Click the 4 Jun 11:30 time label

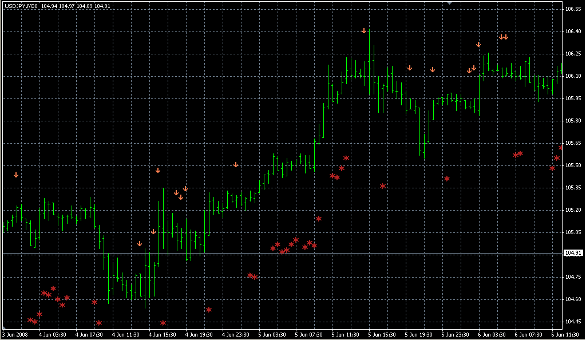pyautogui.click(x=125, y=334)
